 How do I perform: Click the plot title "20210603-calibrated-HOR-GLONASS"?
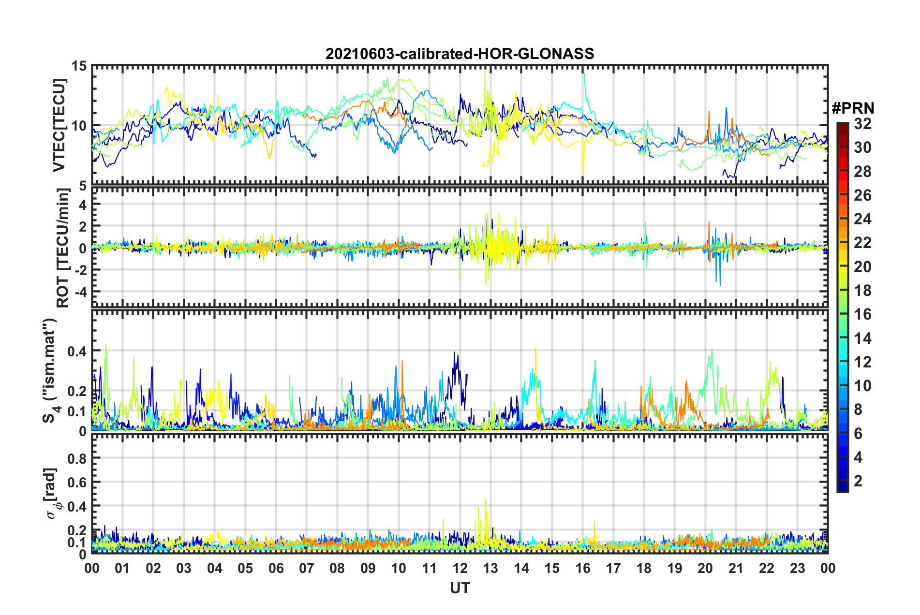click(x=460, y=53)
